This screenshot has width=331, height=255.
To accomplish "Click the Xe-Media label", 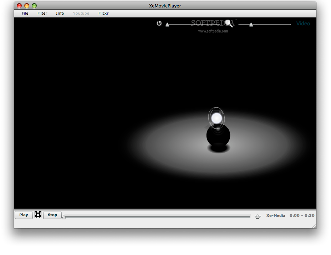I will 276,215.
